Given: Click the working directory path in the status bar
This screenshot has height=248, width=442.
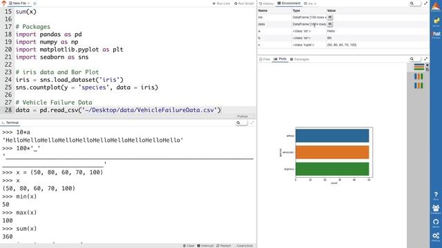Looking at the screenshot, I should coord(244,246).
